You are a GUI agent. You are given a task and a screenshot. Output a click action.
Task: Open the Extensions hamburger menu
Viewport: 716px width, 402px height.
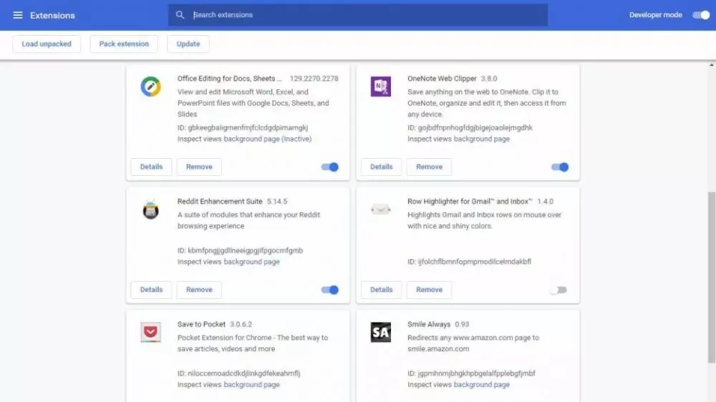pos(17,15)
